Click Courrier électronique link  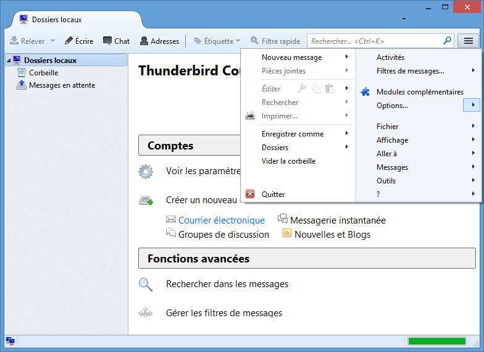pyautogui.click(x=221, y=220)
